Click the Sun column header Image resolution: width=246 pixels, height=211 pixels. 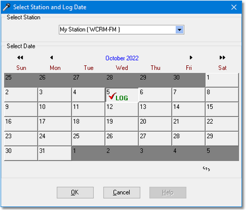21,68
